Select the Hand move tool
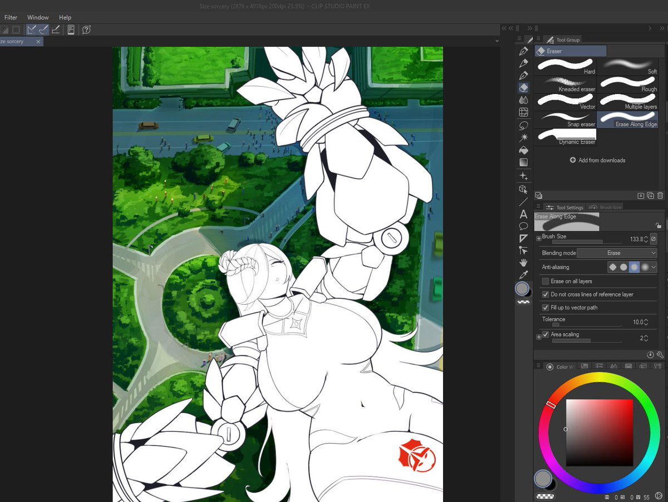668x502 pixels. tap(523, 262)
